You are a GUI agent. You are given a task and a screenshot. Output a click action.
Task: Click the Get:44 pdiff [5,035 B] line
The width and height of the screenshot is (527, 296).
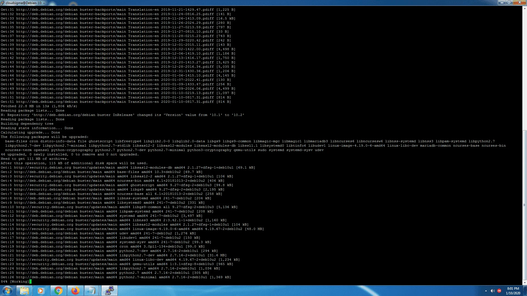(118, 67)
